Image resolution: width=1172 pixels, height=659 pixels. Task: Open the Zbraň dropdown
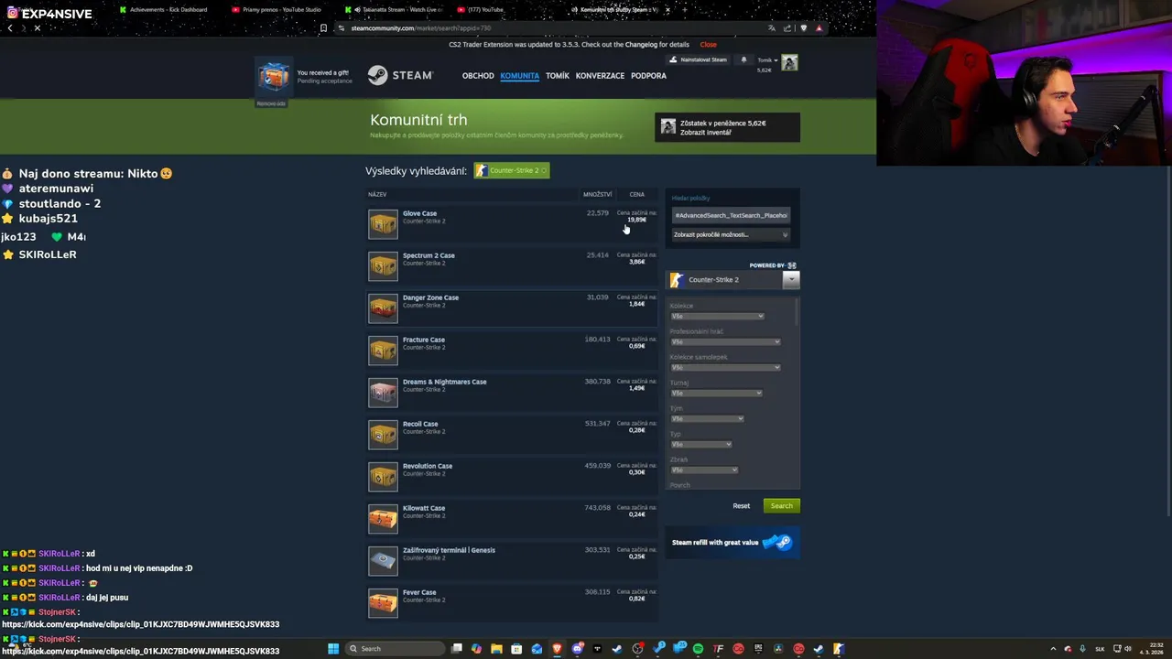pos(704,470)
